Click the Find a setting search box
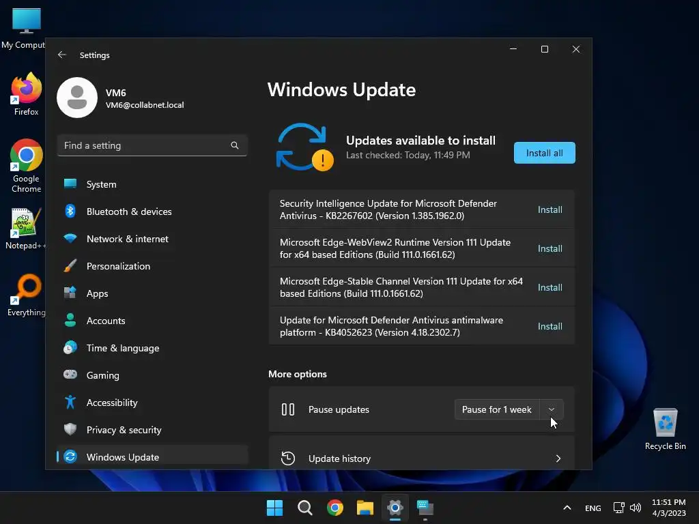Viewport: 699px width, 524px height. point(152,145)
